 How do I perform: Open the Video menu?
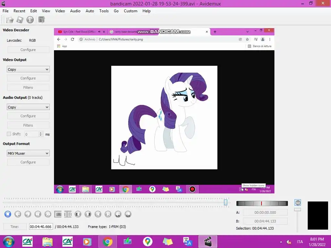click(x=60, y=11)
